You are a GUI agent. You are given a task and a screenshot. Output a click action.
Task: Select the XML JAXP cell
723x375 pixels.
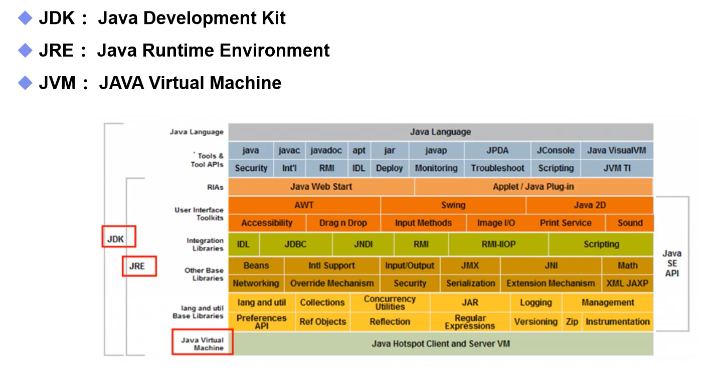coord(627,283)
